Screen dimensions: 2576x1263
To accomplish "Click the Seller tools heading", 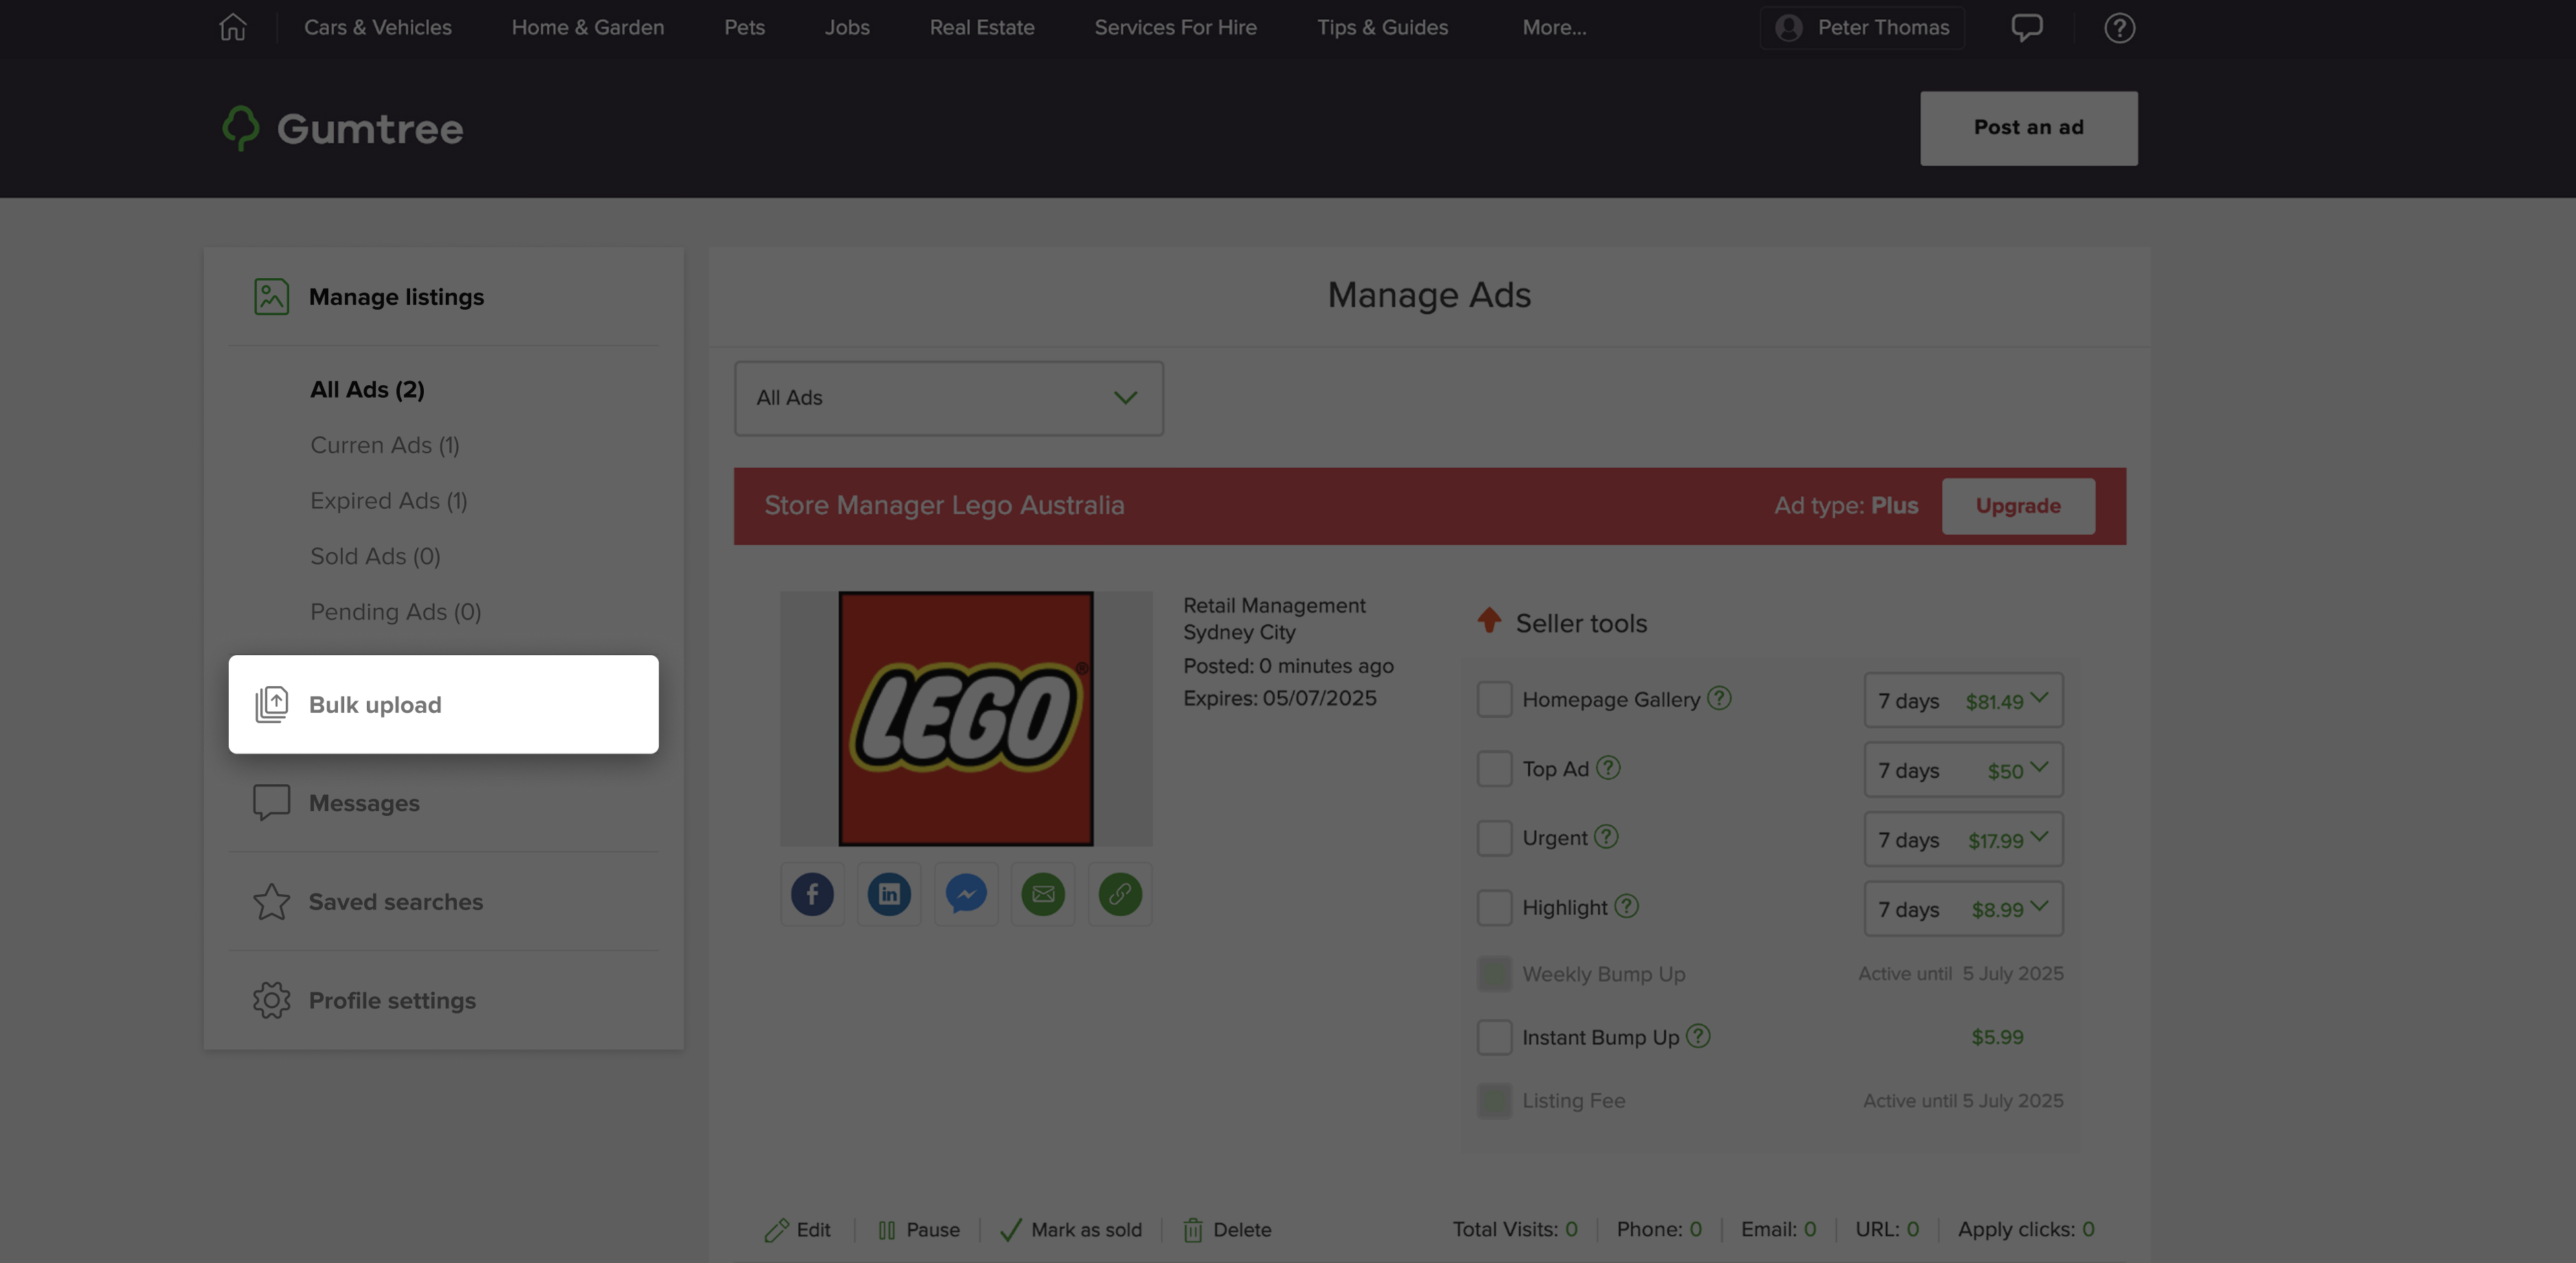I will click(1581, 623).
